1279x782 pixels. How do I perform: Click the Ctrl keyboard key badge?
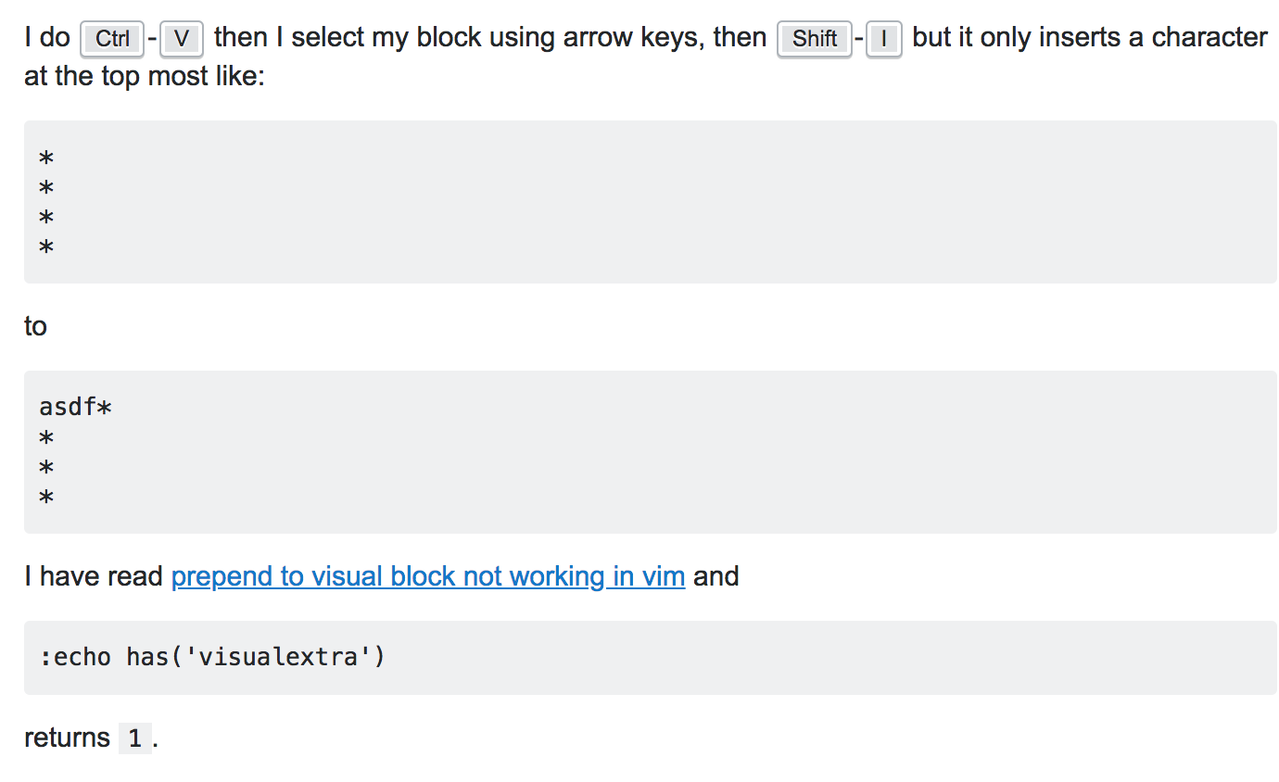[x=112, y=39]
